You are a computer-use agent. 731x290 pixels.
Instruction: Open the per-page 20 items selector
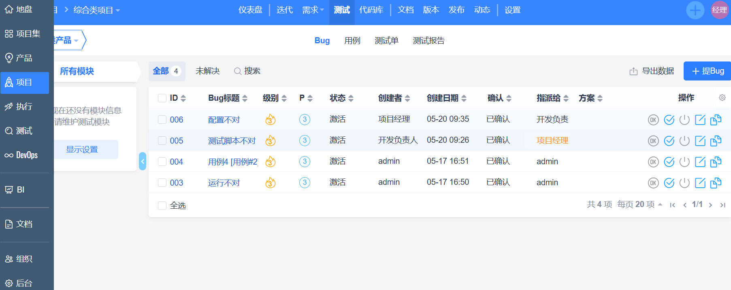[x=640, y=205]
